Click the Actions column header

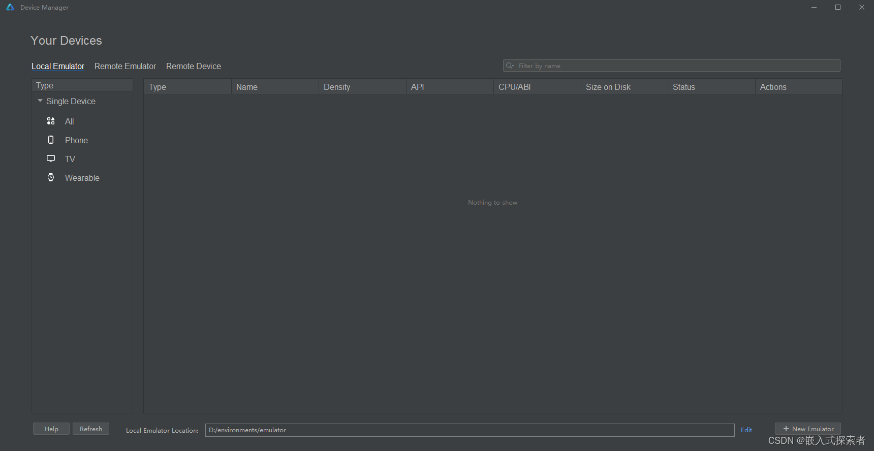pyautogui.click(x=799, y=87)
